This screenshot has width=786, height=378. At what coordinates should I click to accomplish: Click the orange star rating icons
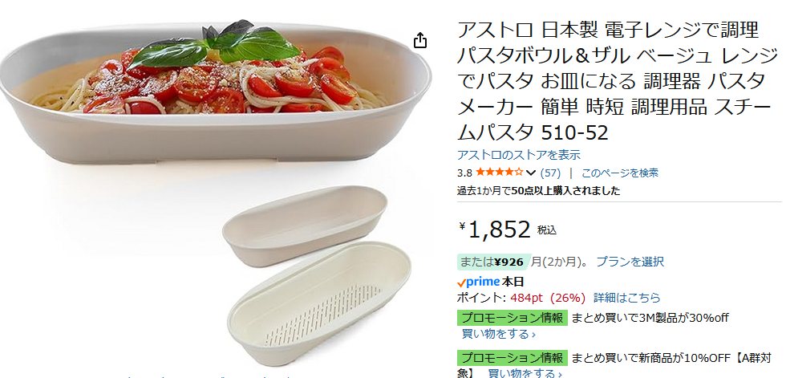pyautogui.click(x=499, y=173)
